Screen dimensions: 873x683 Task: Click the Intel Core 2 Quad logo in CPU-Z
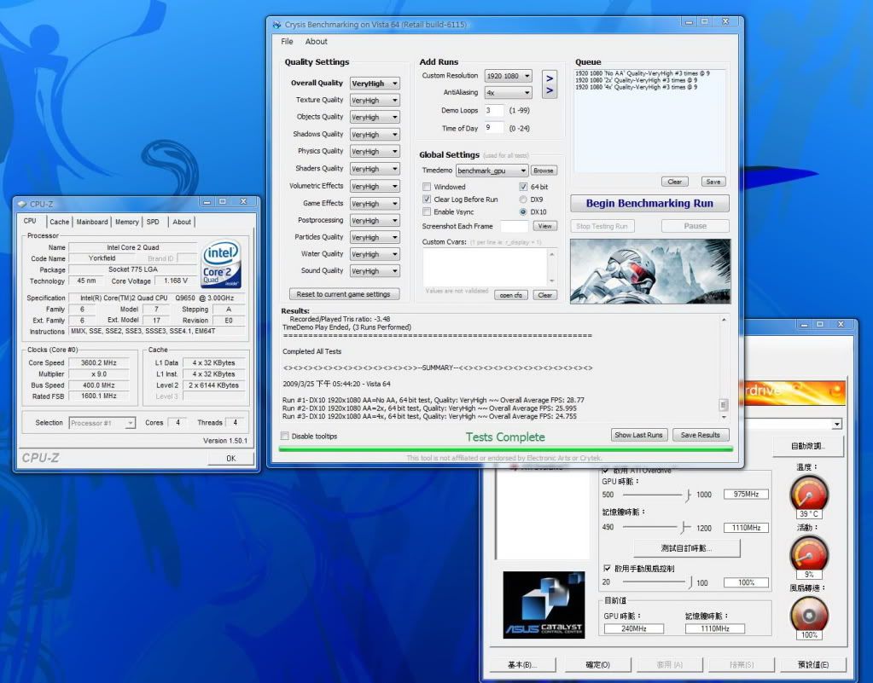pos(221,263)
